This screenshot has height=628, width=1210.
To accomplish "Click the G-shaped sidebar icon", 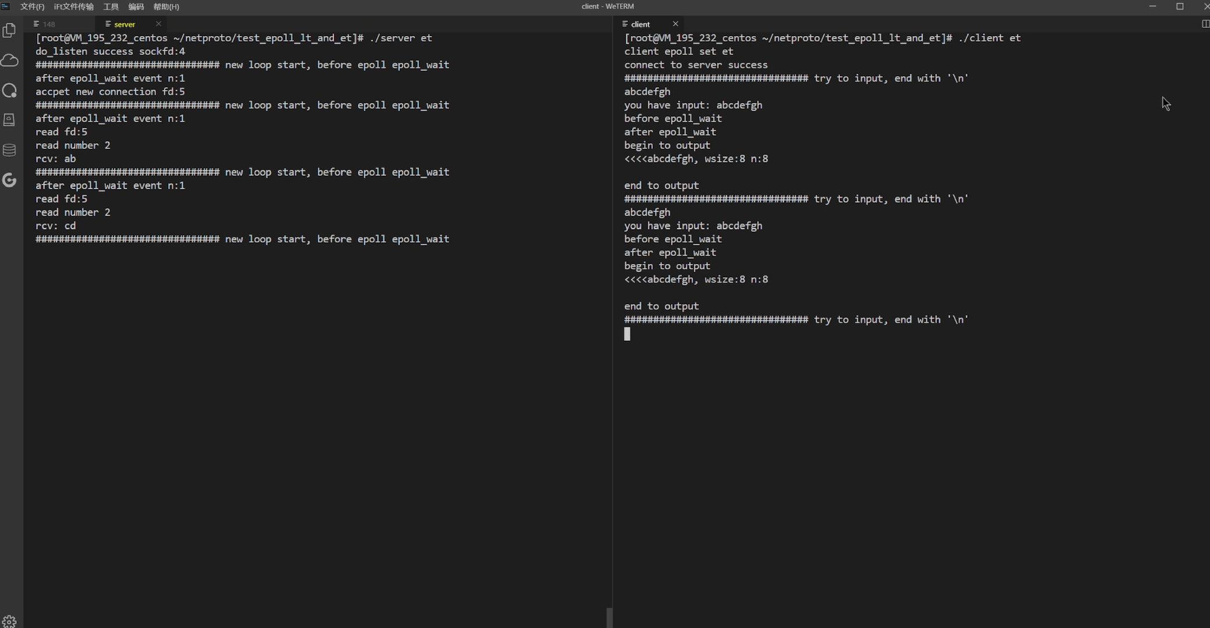I will pyautogui.click(x=9, y=180).
